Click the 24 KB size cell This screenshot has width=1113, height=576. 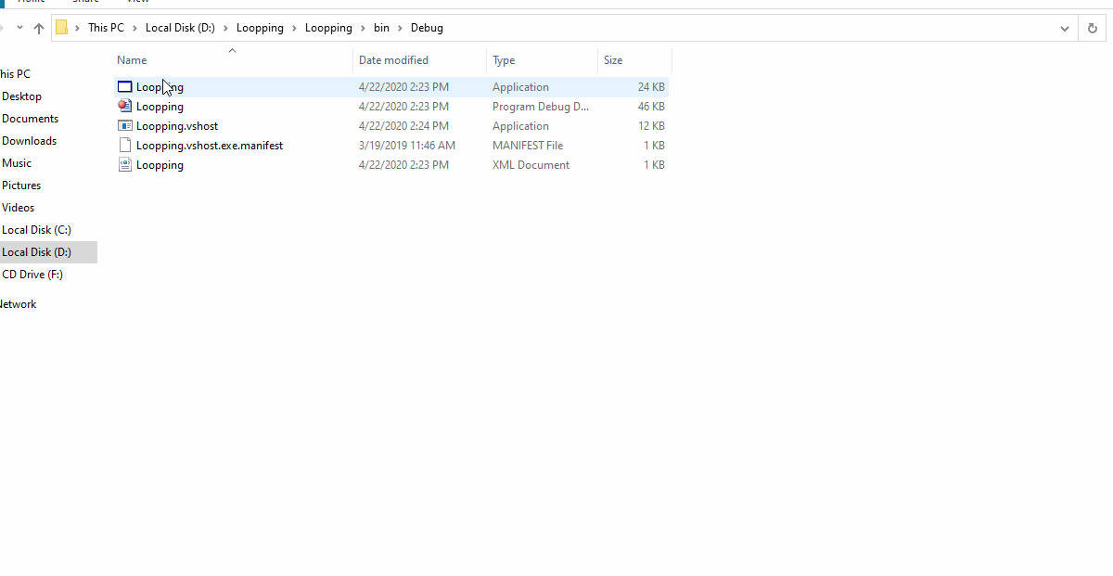point(651,87)
